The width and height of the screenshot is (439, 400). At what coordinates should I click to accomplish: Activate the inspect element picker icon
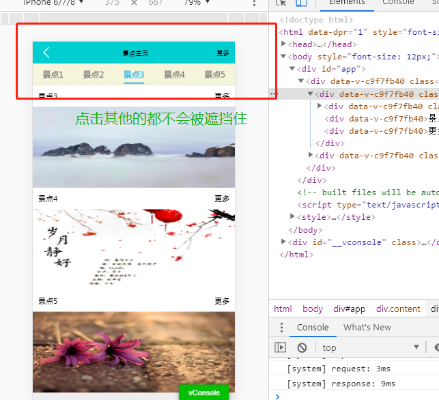(x=281, y=3)
